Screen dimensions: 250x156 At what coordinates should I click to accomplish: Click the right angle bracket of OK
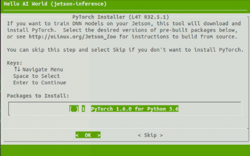(99, 135)
